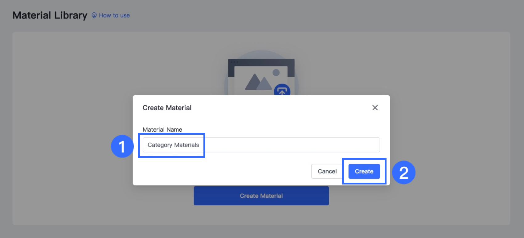
Task: Click the blue upload arrow icon in the illustration
Action: (282, 90)
